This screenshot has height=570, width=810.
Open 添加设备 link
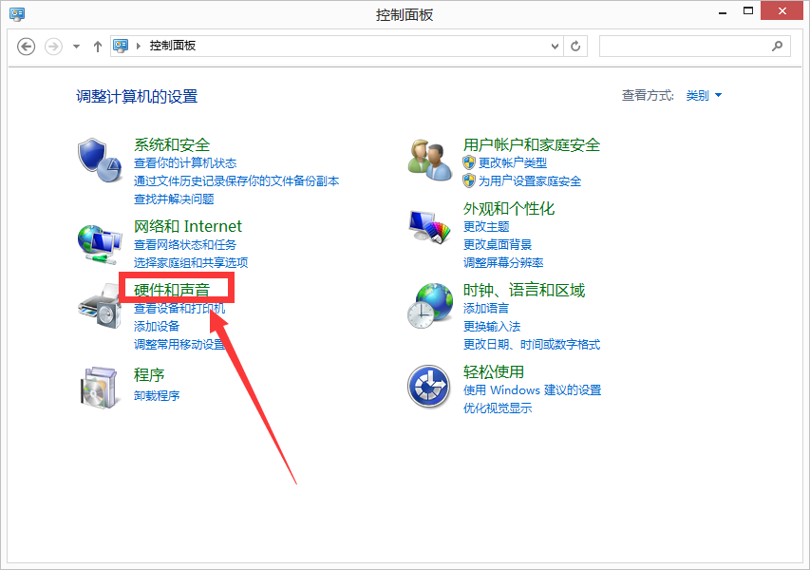[x=157, y=327]
